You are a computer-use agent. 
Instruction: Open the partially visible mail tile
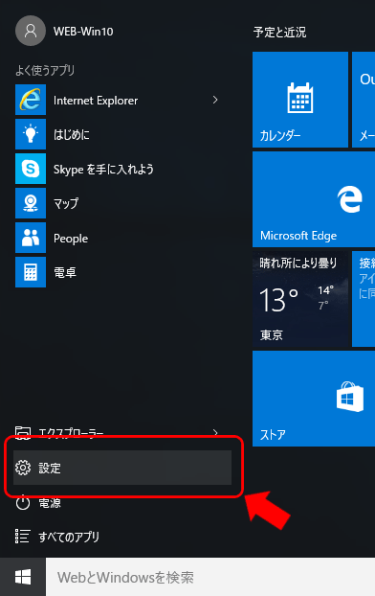pos(364,100)
